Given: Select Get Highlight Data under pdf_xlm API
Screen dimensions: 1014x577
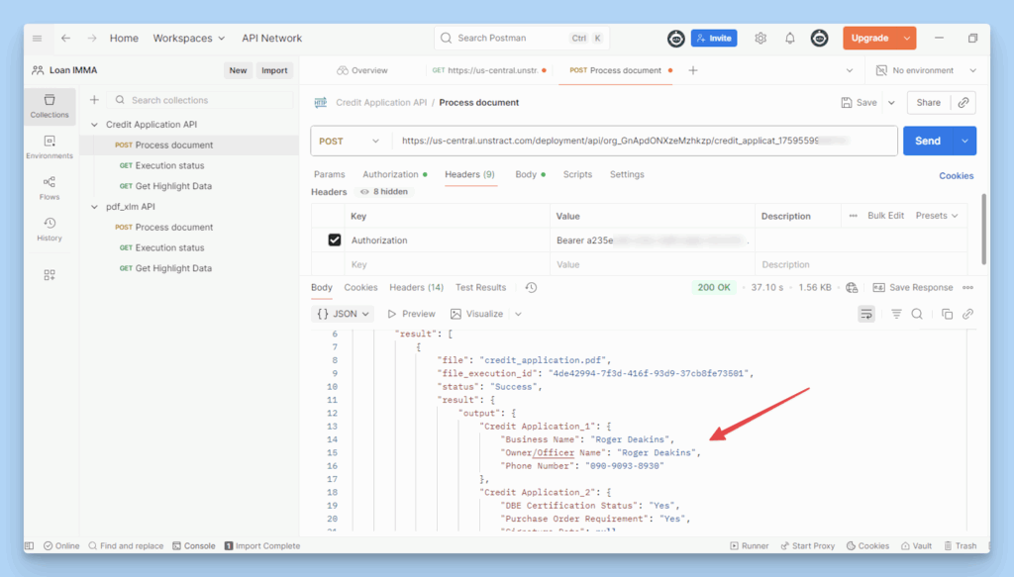Looking at the screenshot, I should coord(173,268).
